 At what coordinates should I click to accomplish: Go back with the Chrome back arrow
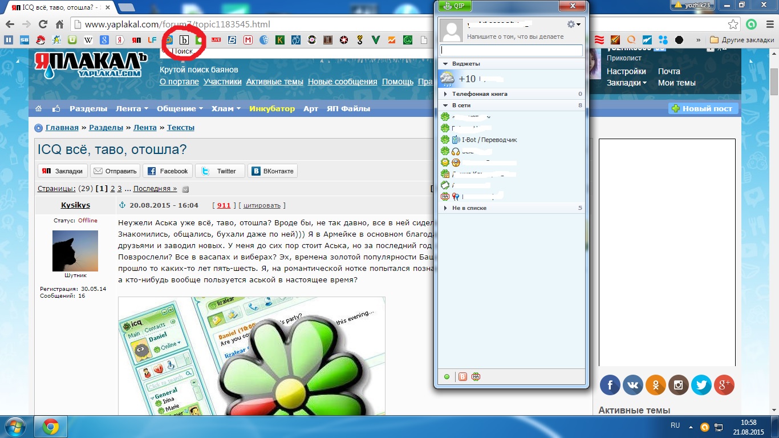point(9,25)
